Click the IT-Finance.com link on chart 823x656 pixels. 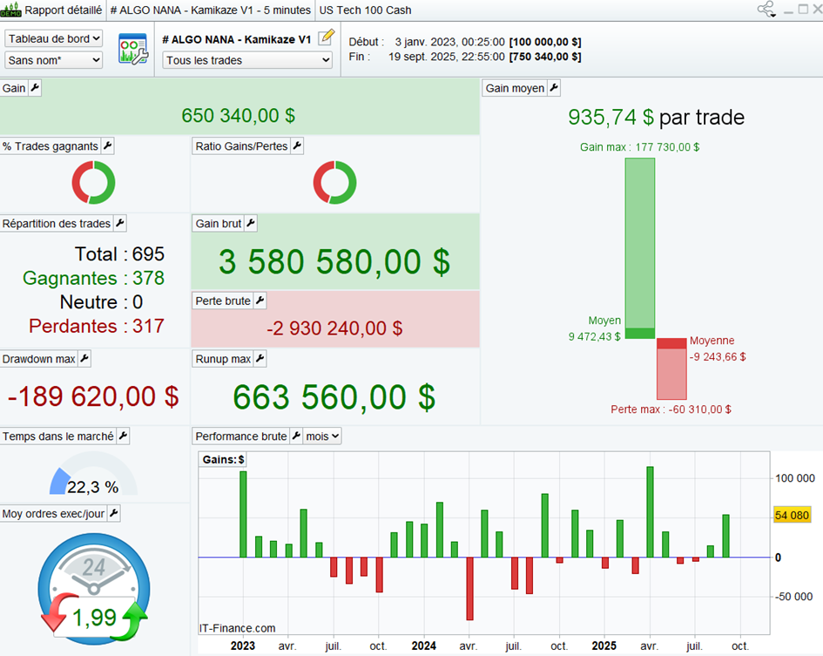pyautogui.click(x=238, y=628)
